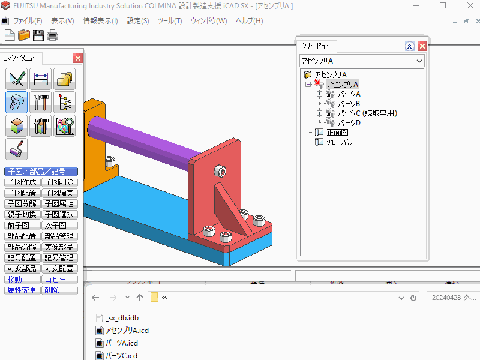Click the save floppy disk toolbar icon
This screenshot has width=480, height=360.
point(38,35)
